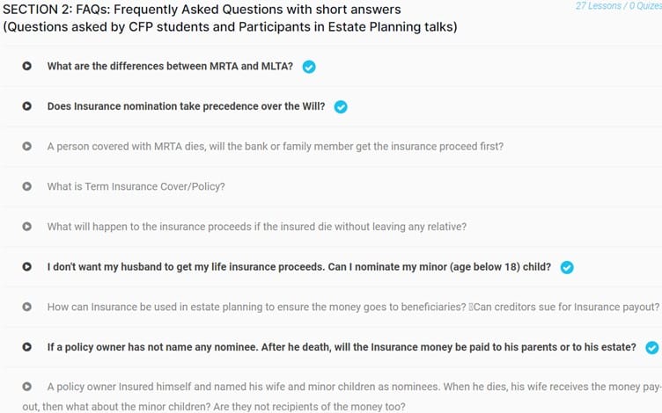Click completed checkmark for minor child nomination lesson

567,267
